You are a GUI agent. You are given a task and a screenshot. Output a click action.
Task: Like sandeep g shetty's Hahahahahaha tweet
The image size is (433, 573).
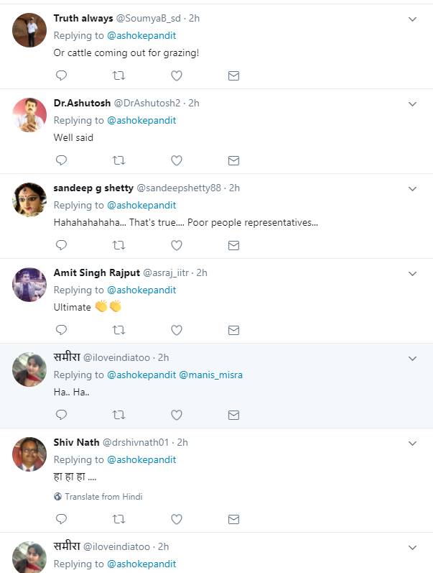pos(177,245)
